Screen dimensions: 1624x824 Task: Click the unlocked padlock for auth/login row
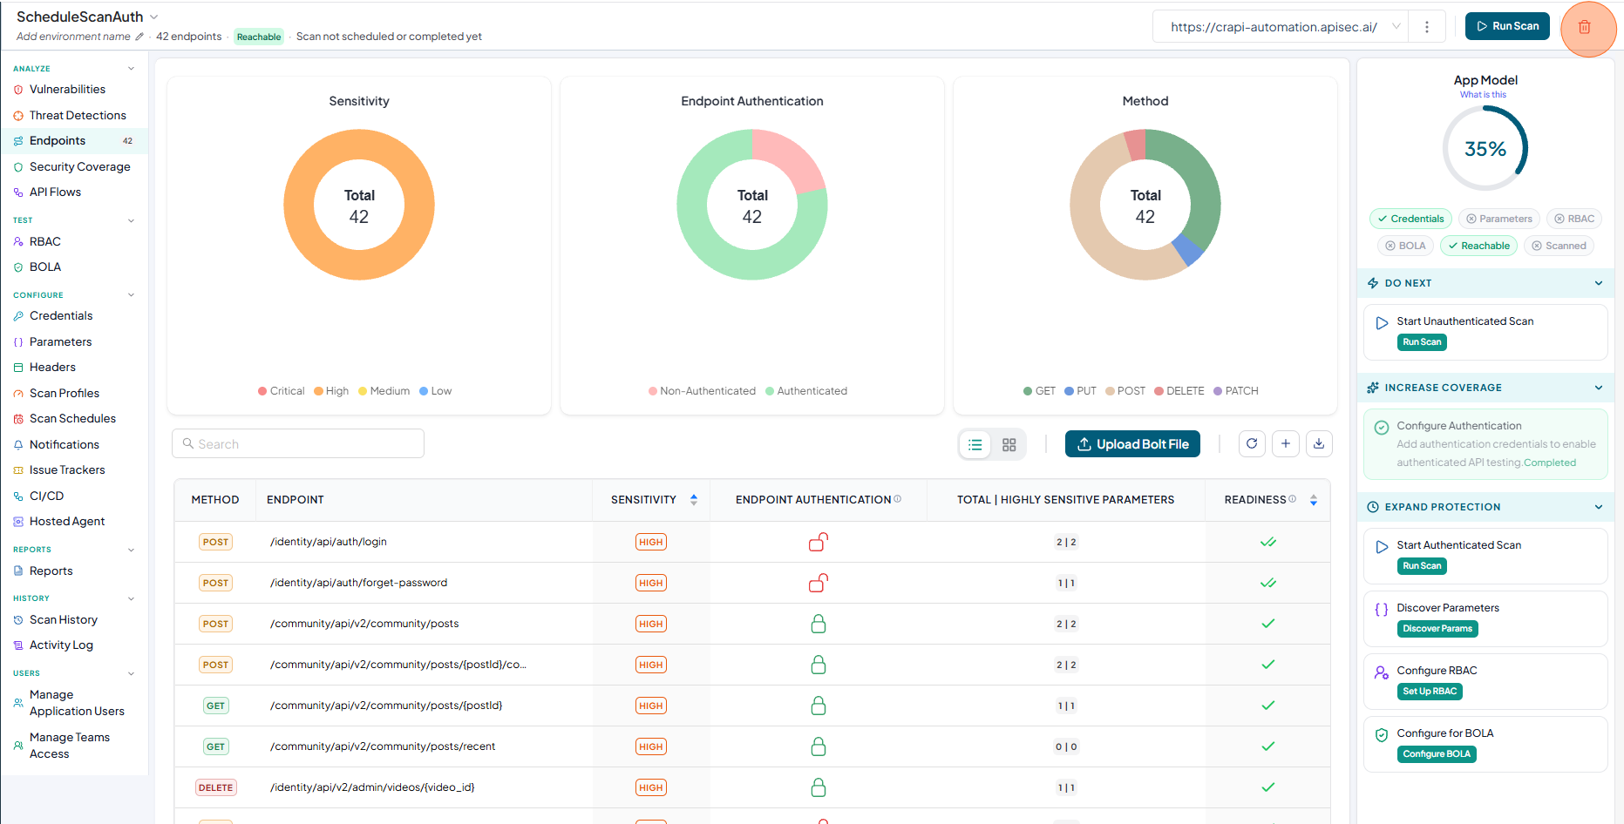(818, 542)
